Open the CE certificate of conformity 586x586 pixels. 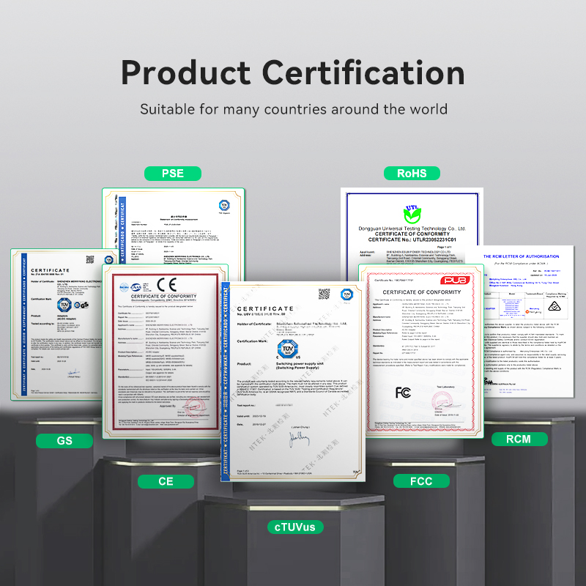pyautogui.click(x=164, y=352)
